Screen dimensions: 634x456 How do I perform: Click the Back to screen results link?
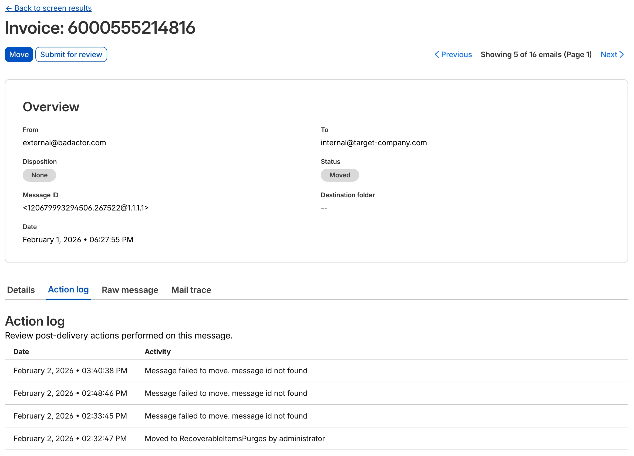coord(53,8)
